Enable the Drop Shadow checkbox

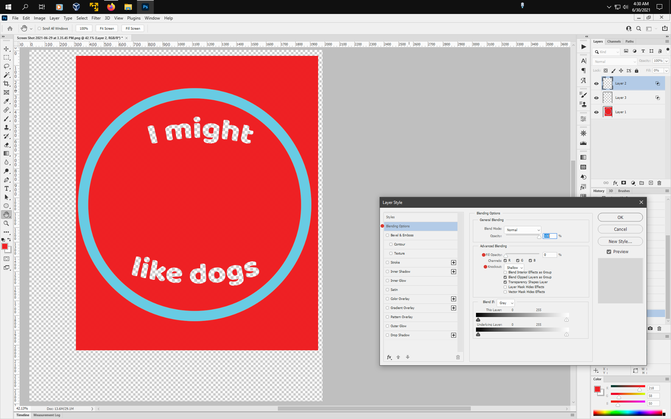coord(388,335)
